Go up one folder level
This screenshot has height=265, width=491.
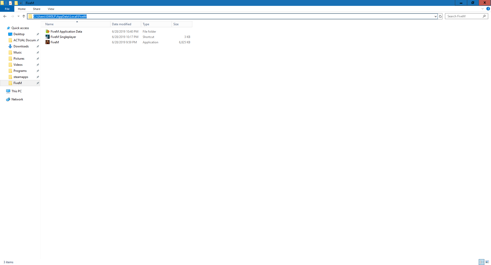[x=24, y=16]
